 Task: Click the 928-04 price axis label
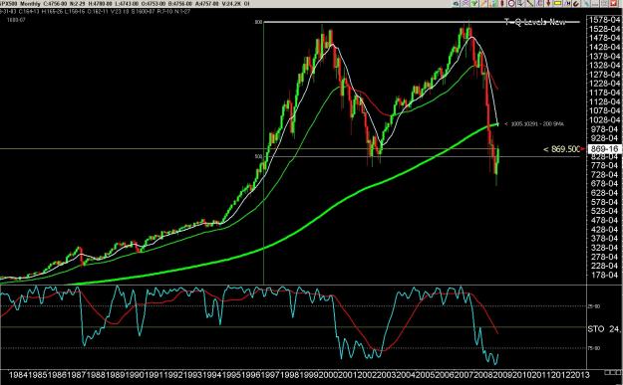click(x=604, y=138)
